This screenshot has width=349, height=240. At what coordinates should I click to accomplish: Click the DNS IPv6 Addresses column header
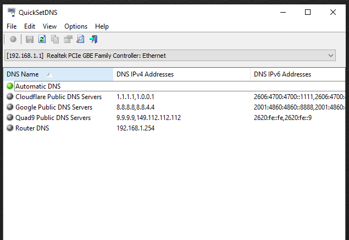[282, 74]
